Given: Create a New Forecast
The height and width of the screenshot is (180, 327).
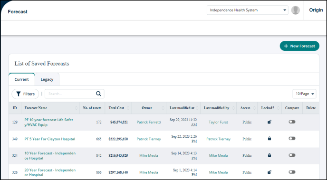Looking at the screenshot, I should pos(299,46).
